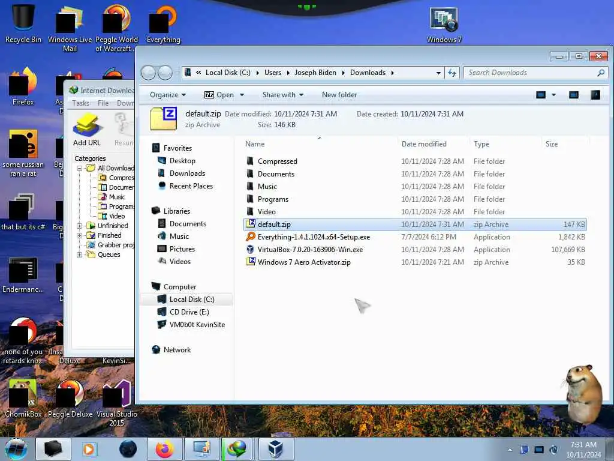Open the dropdown arrow next to Open
Image resolution: width=614 pixels, height=461 pixels.
pos(242,95)
